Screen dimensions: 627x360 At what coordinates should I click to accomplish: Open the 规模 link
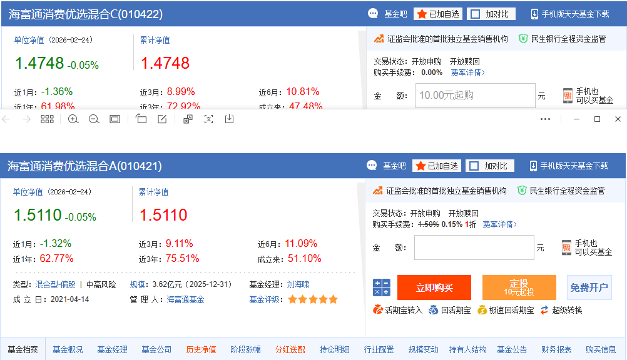click(137, 284)
